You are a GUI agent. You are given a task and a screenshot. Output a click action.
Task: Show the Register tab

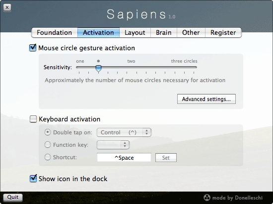click(x=223, y=33)
